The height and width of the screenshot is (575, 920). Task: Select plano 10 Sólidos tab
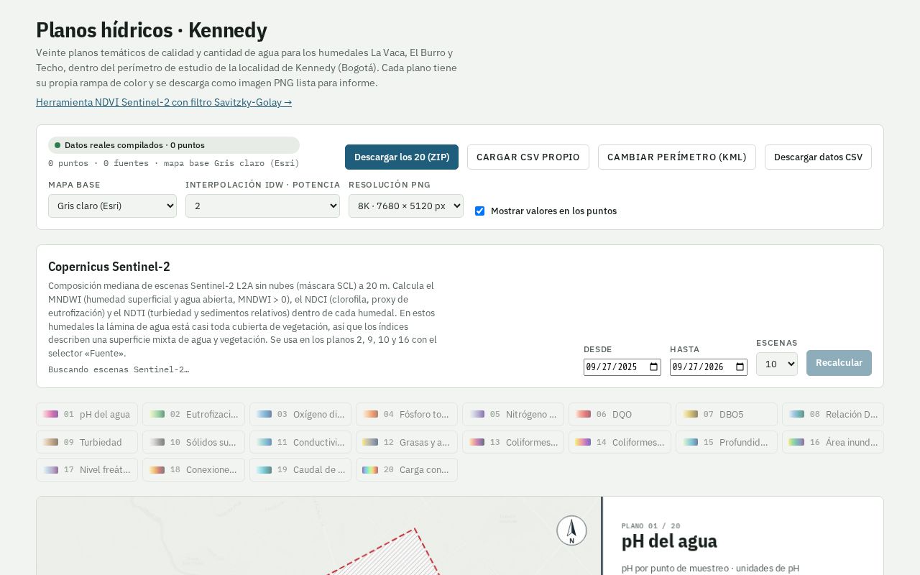click(x=193, y=442)
